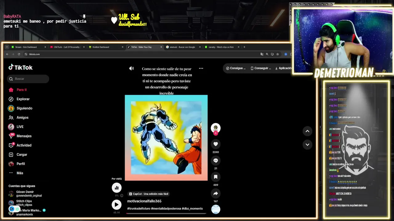The height and width of the screenshot is (221, 394).
Task: Click the browser back arrow
Action: tap(7, 54)
